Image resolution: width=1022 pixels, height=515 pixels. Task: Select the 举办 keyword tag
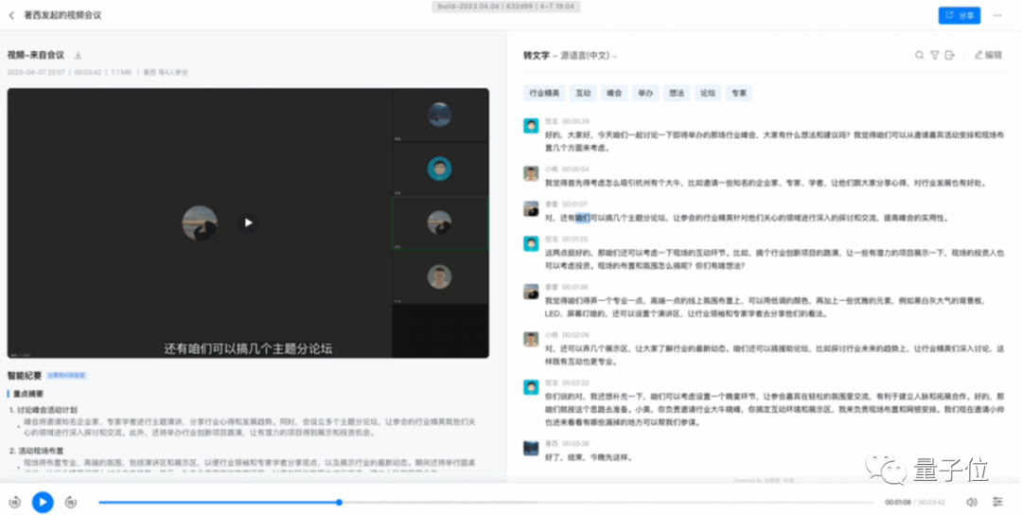645,93
